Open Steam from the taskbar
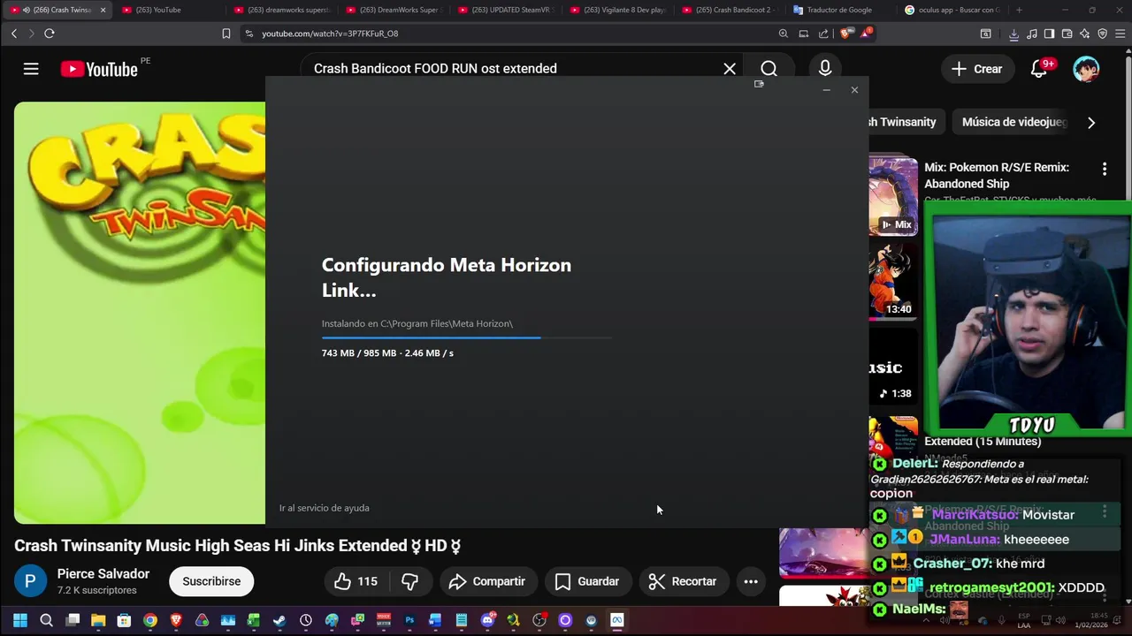This screenshot has height=636, width=1132. click(x=279, y=620)
